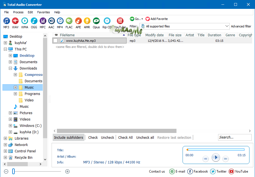The width and height of the screenshot is (255, 177).
Task: Click the Search input field
Action: [235, 137]
